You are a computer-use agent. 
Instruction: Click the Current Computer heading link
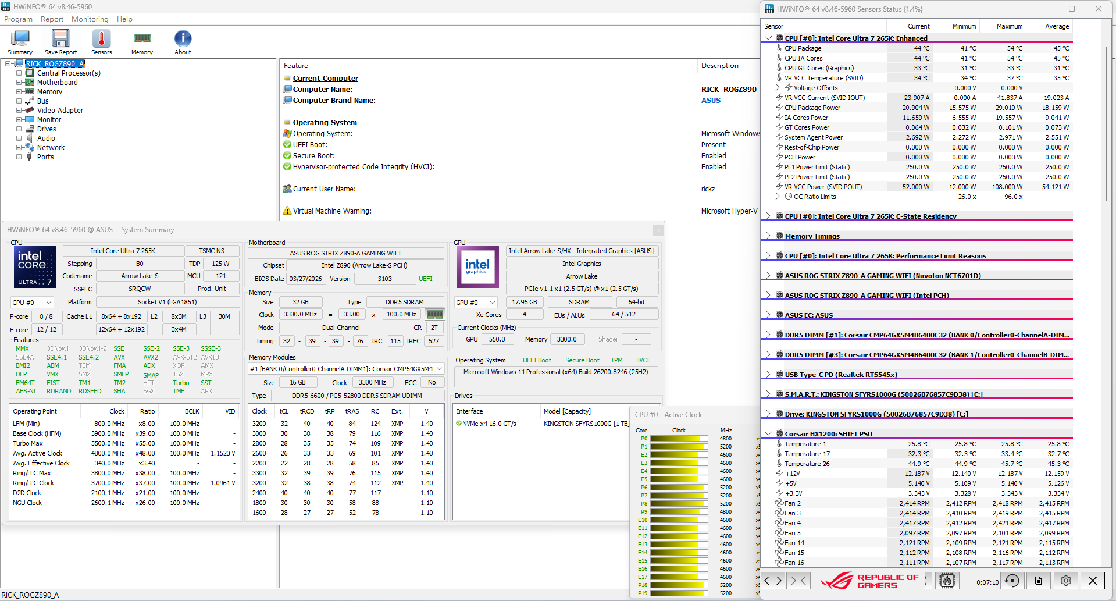[x=326, y=79]
